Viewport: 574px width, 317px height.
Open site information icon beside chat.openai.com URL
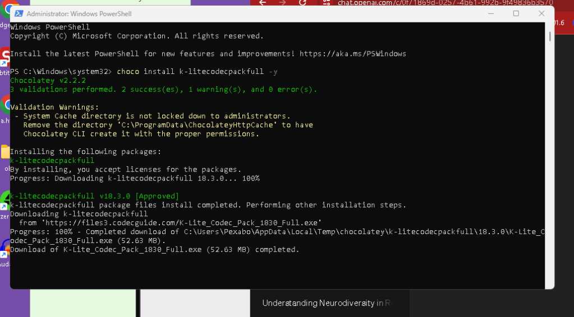point(327,3)
